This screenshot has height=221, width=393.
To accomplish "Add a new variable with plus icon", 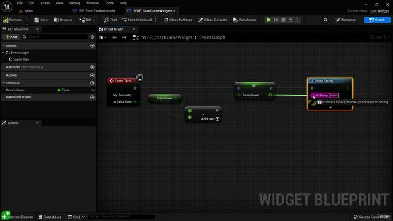I will (92, 83).
